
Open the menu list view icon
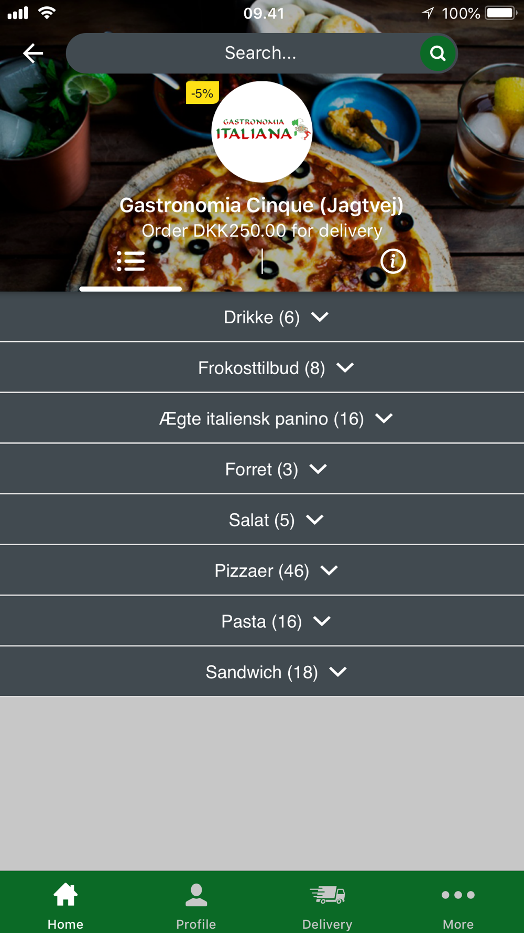[x=130, y=261]
